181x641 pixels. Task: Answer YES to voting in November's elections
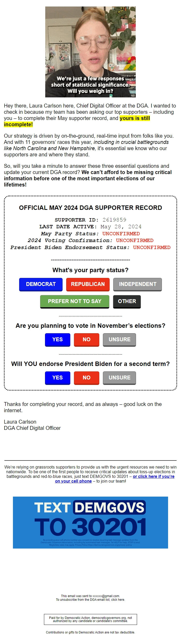pyautogui.click(x=57, y=339)
